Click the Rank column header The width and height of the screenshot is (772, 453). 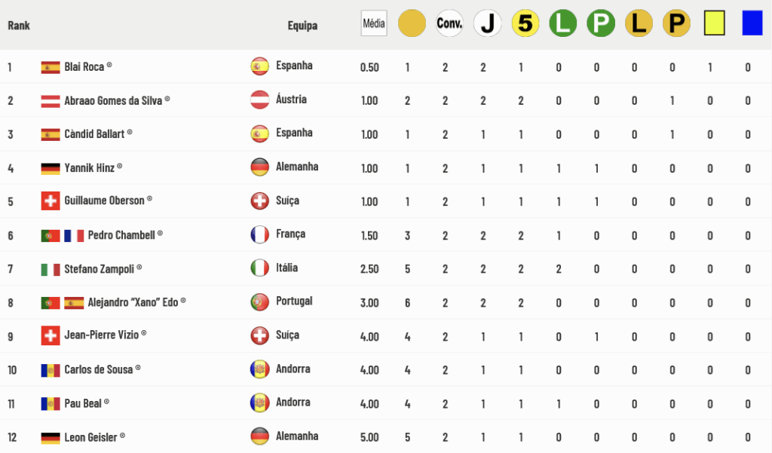point(19,25)
